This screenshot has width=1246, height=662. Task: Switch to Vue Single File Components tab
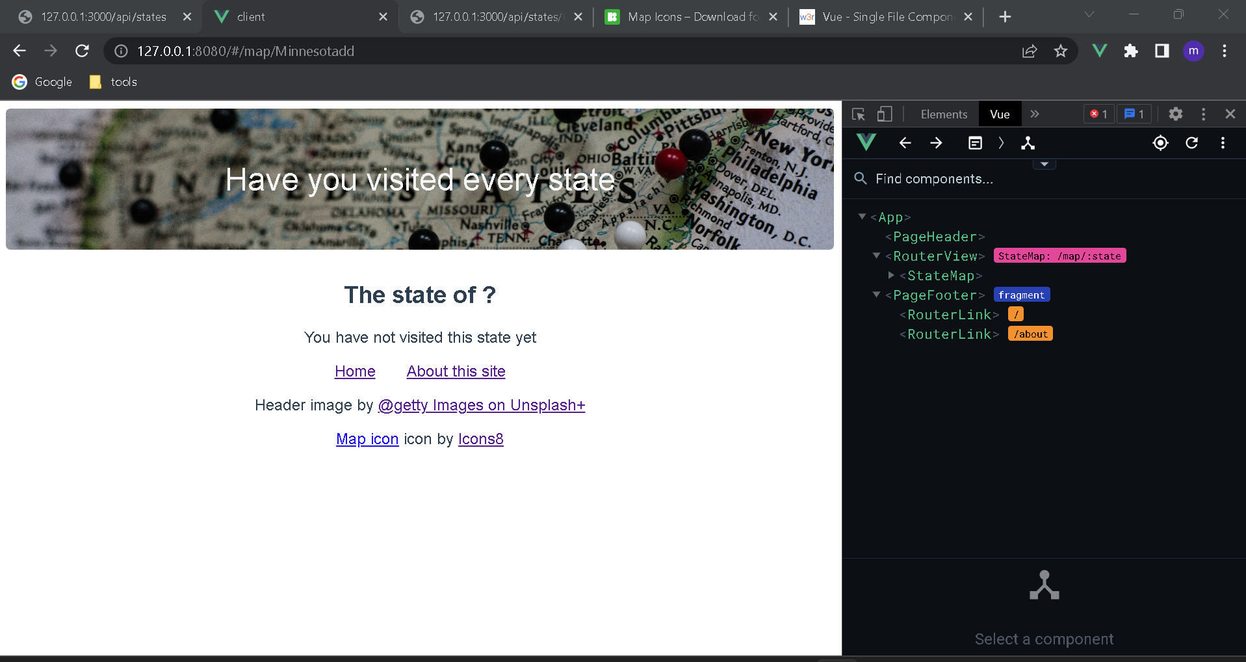coord(885,17)
